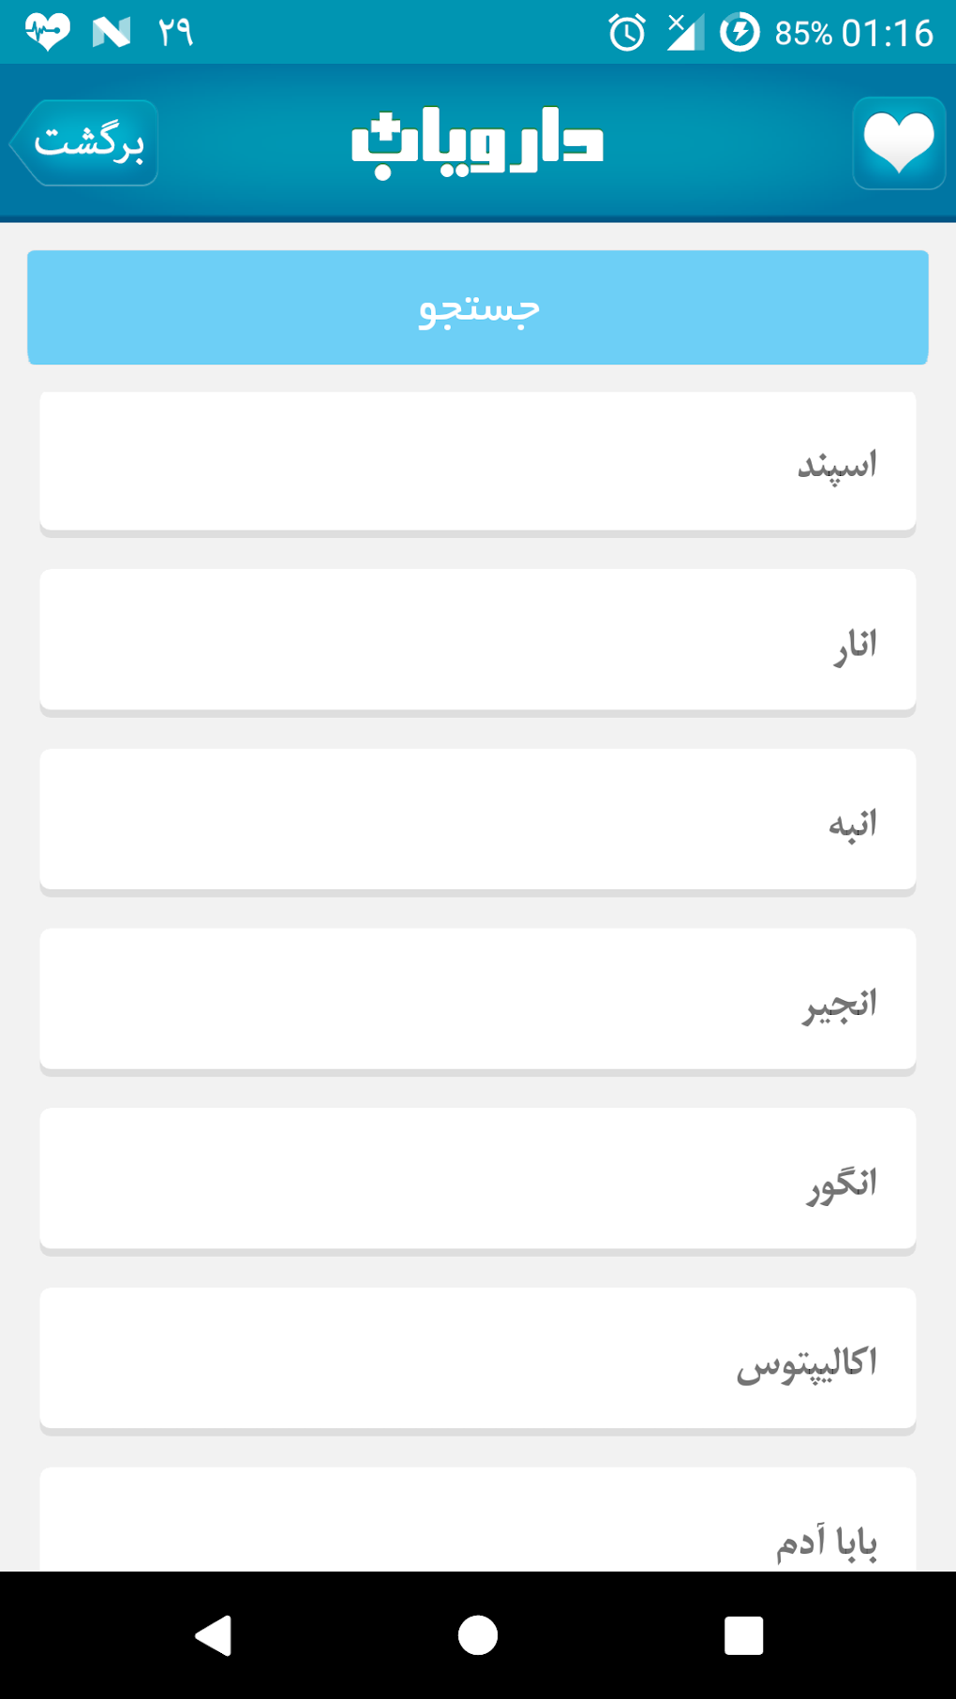
Task: Tap the جستجو search field
Action: pos(478,307)
